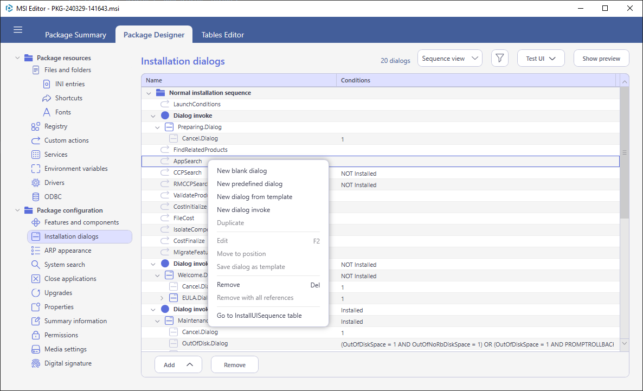Click the Services grid icon

pyautogui.click(x=36, y=155)
